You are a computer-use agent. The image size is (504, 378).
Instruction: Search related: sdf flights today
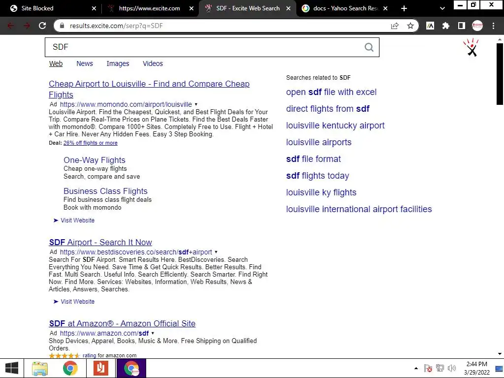point(317,176)
